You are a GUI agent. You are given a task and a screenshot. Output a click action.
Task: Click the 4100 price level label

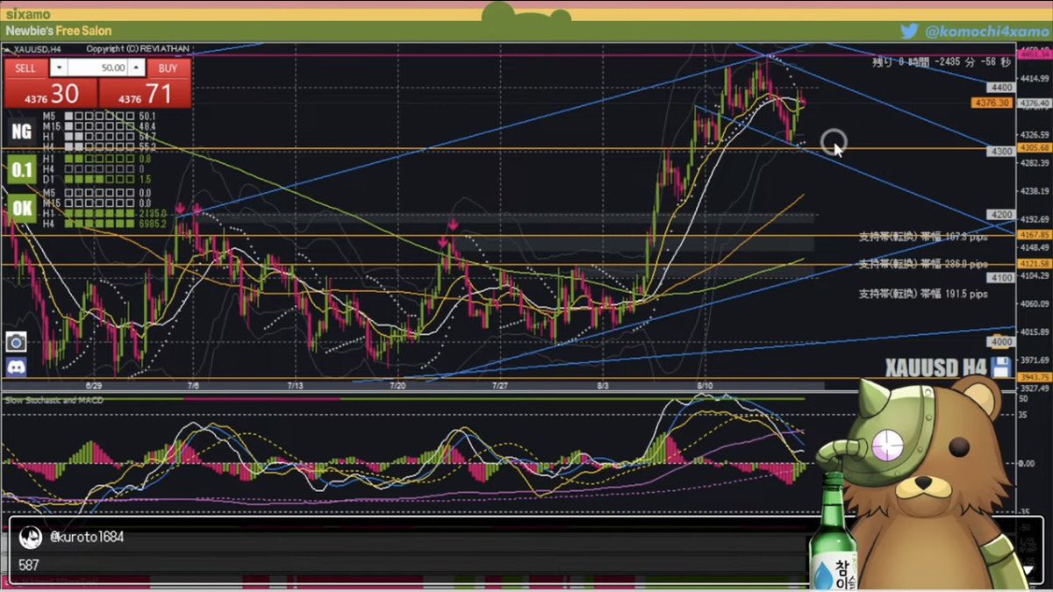pos(1001,277)
